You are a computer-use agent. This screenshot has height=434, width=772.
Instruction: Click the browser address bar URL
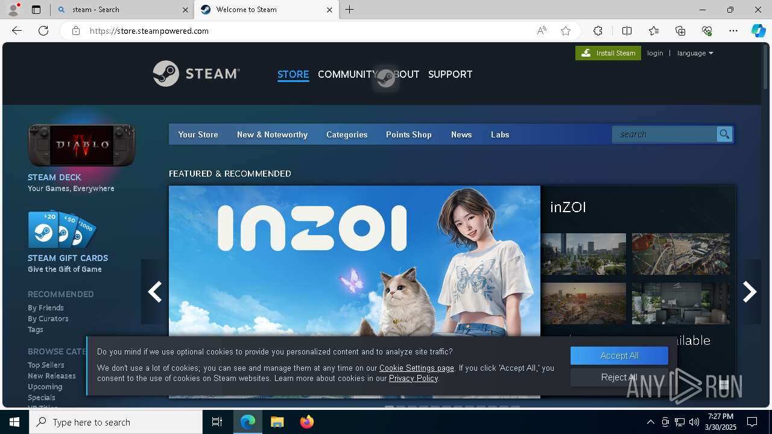pyautogui.click(x=149, y=31)
